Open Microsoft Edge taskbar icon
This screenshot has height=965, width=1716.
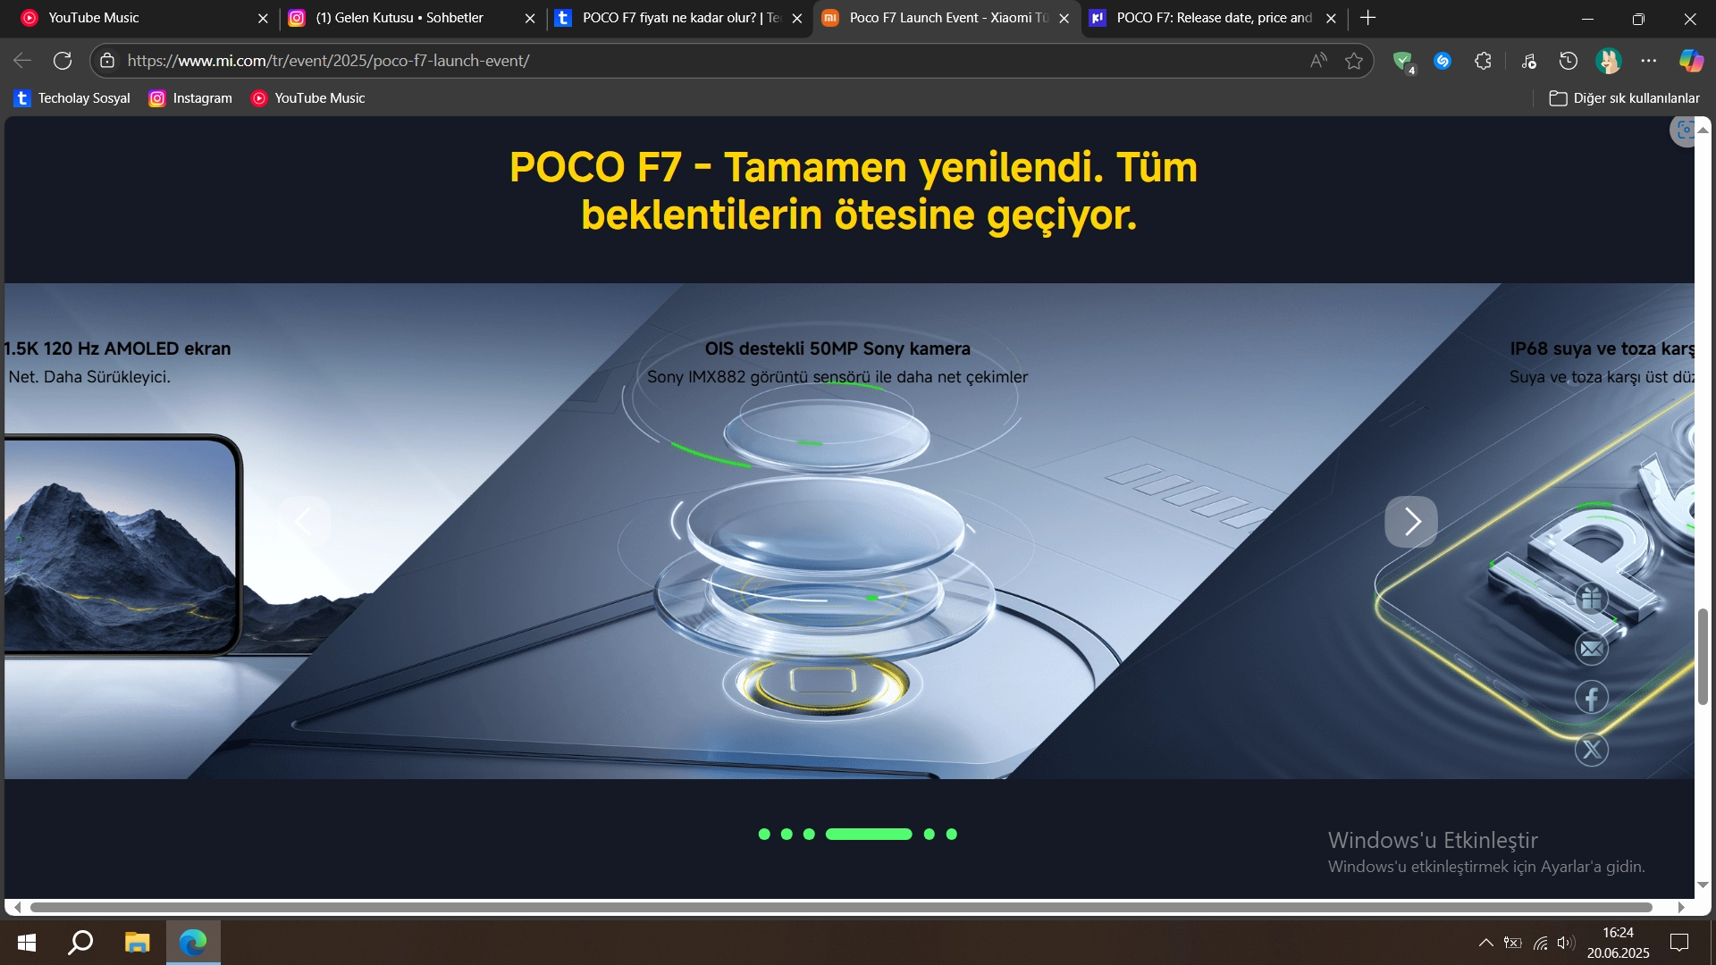[x=193, y=943]
